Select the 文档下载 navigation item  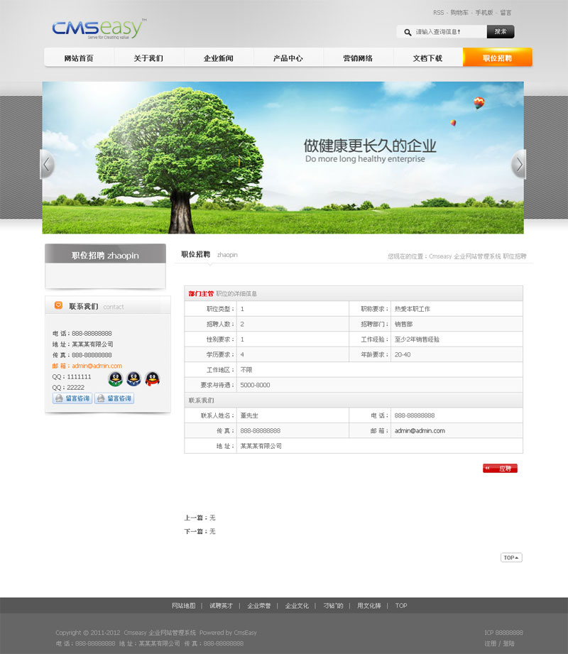click(x=427, y=58)
